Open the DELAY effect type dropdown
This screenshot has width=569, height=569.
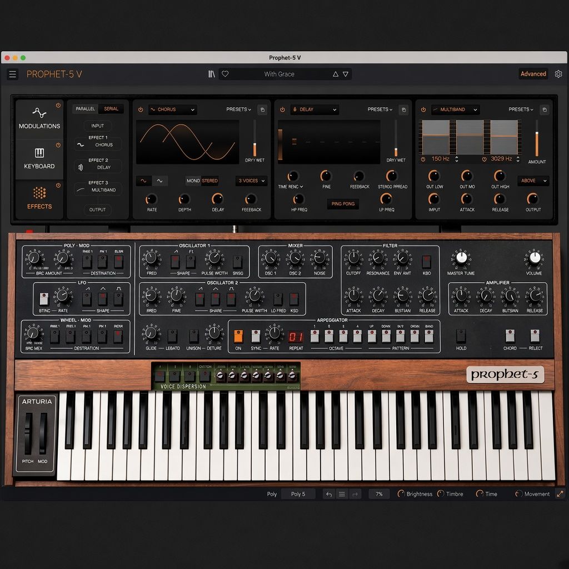coord(315,109)
